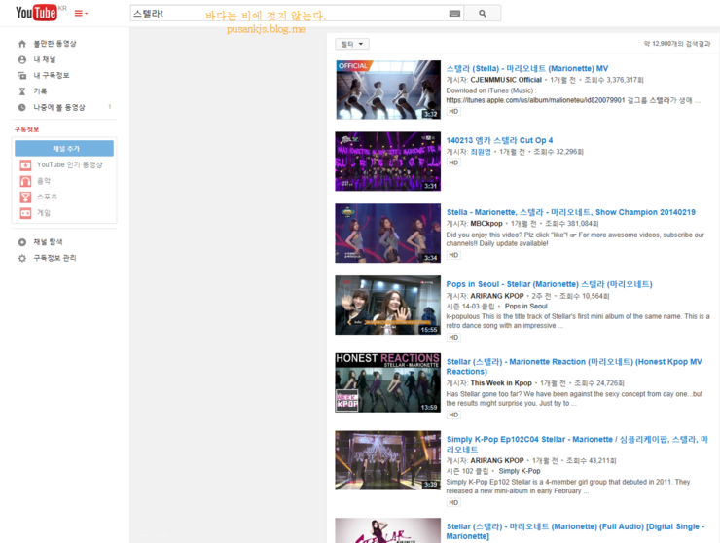This screenshot has height=543, width=720.
Task: Click the 내 채널 profile icon
Action: click(x=22, y=59)
